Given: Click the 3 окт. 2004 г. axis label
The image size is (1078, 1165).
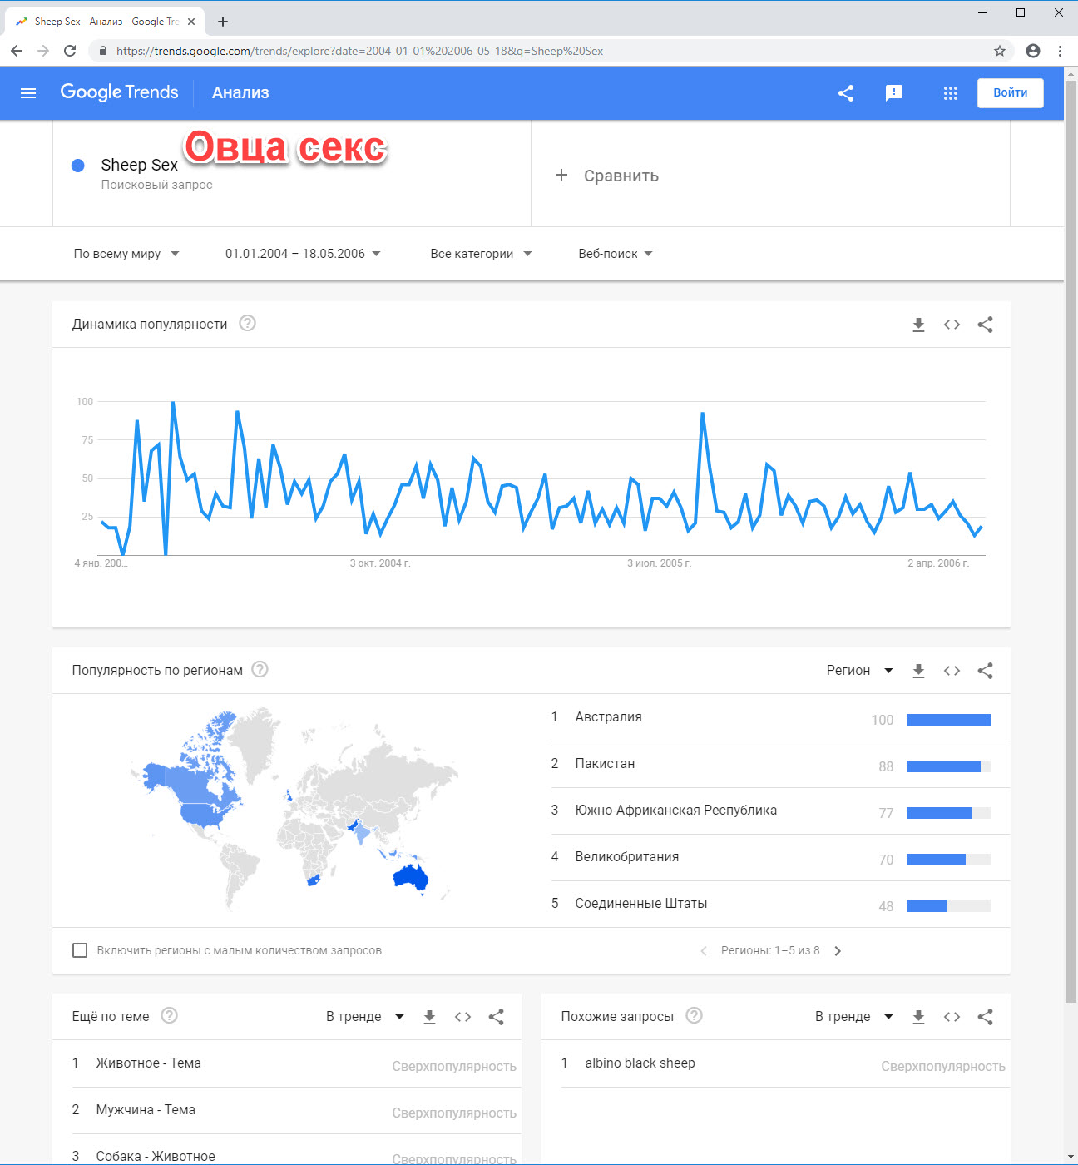Looking at the screenshot, I should pyautogui.click(x=380, y=563).
